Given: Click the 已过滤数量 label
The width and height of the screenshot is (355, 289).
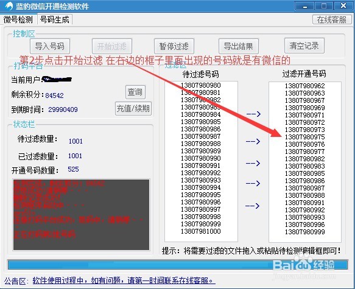Looking at the screenshot, I should click(x=38, y=156).
